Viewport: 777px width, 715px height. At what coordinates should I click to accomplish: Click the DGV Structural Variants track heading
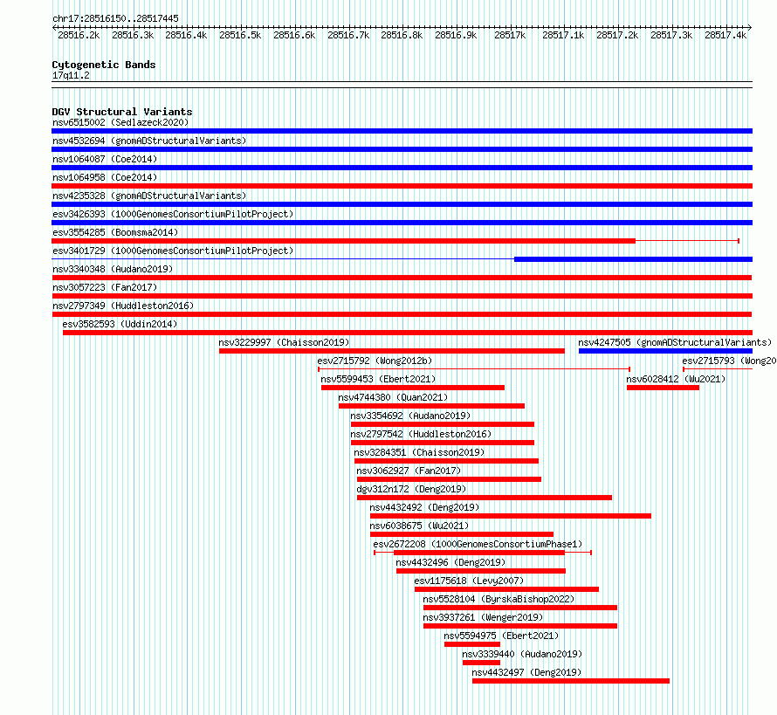(x=122, y=112)
